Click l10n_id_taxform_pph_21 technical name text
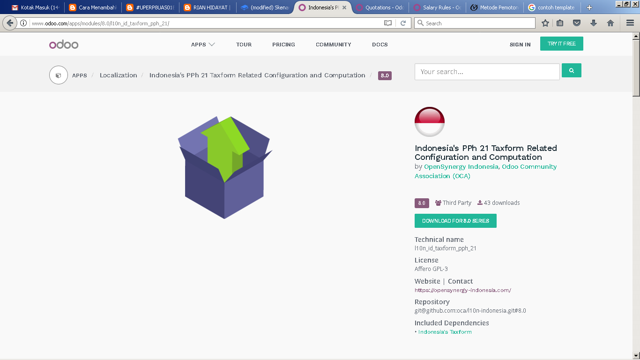 (x=446, y=248)
